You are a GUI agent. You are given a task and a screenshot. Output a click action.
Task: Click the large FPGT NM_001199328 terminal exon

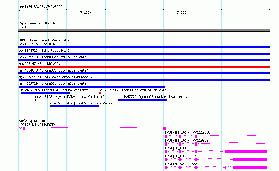point(250,168)
